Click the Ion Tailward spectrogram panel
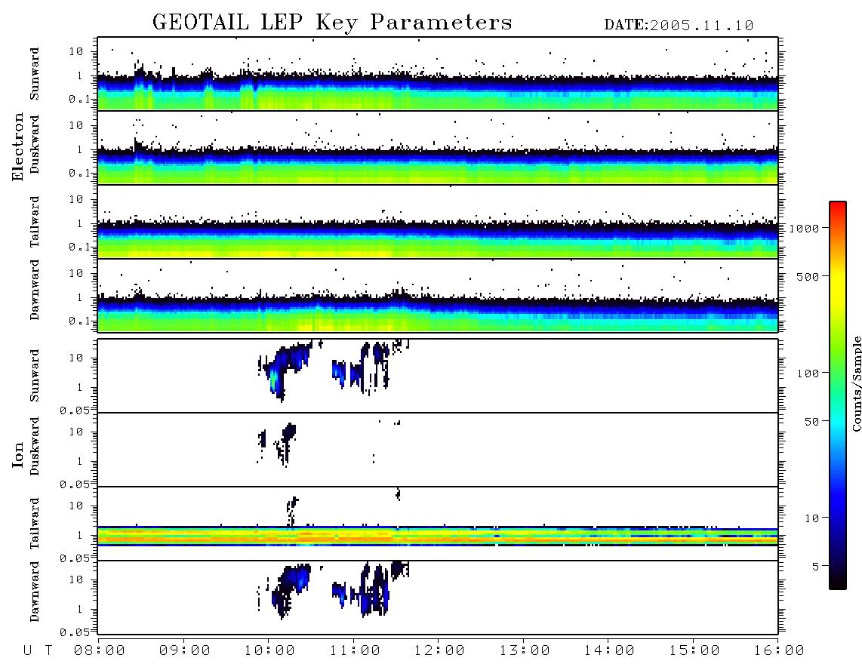This screenshot has width=862, height=664. point(438,524)
